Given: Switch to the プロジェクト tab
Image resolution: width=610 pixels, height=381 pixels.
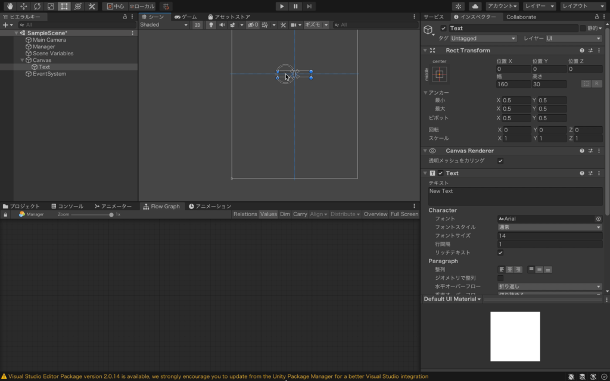Looking at the screenshot, I should pos(21,207).
